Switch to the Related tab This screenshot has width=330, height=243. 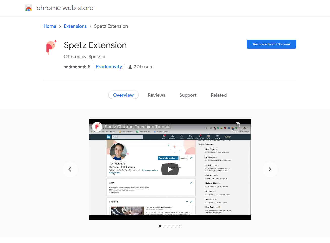[x=219, y=95]
